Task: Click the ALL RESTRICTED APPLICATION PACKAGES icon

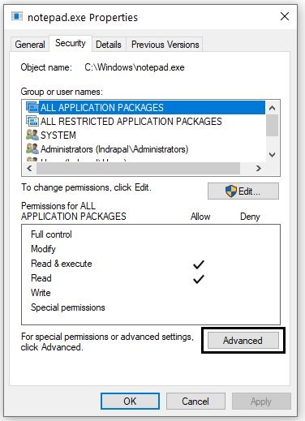Action: coord(32,121)
